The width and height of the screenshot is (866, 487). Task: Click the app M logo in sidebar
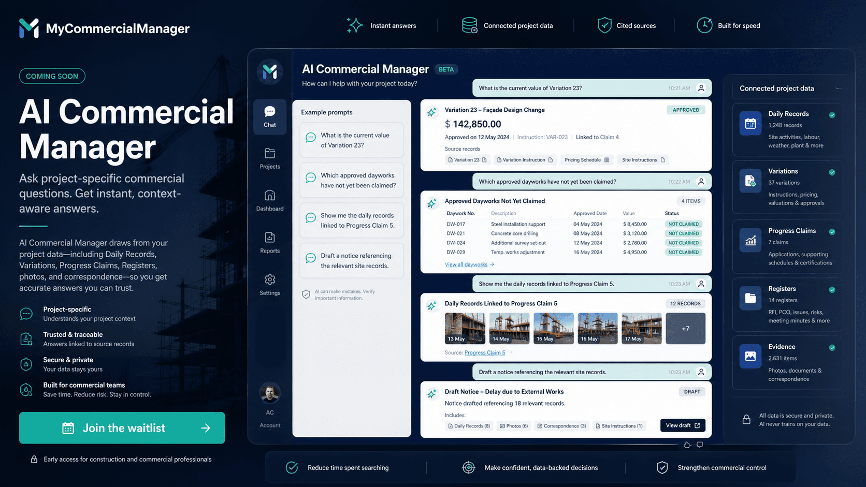(x=270, y=71)
